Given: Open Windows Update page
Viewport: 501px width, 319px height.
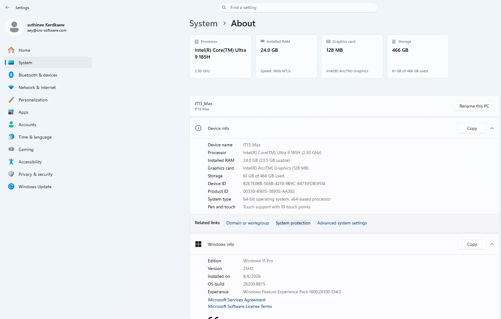Looking at the screenshot, I should point(48,187).
